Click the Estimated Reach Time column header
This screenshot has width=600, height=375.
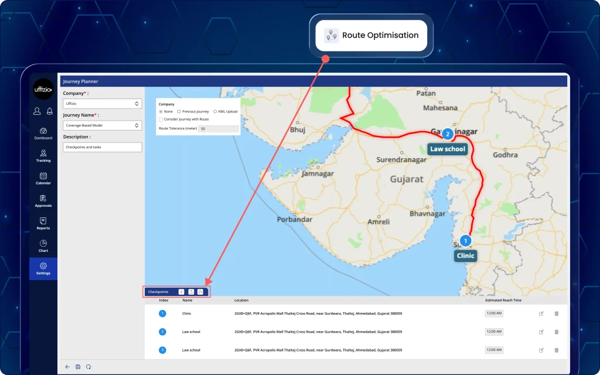503,301
